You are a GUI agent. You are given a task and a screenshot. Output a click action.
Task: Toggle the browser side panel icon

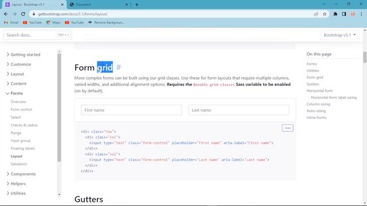[x=344, y=14]
